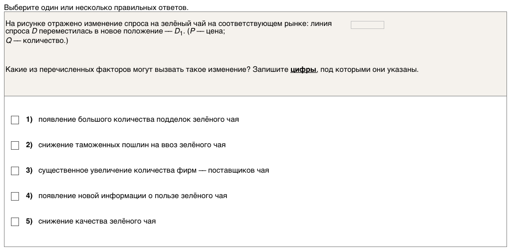Click the bold number "4)" label
511x251 pixels.
coord(29,196)
